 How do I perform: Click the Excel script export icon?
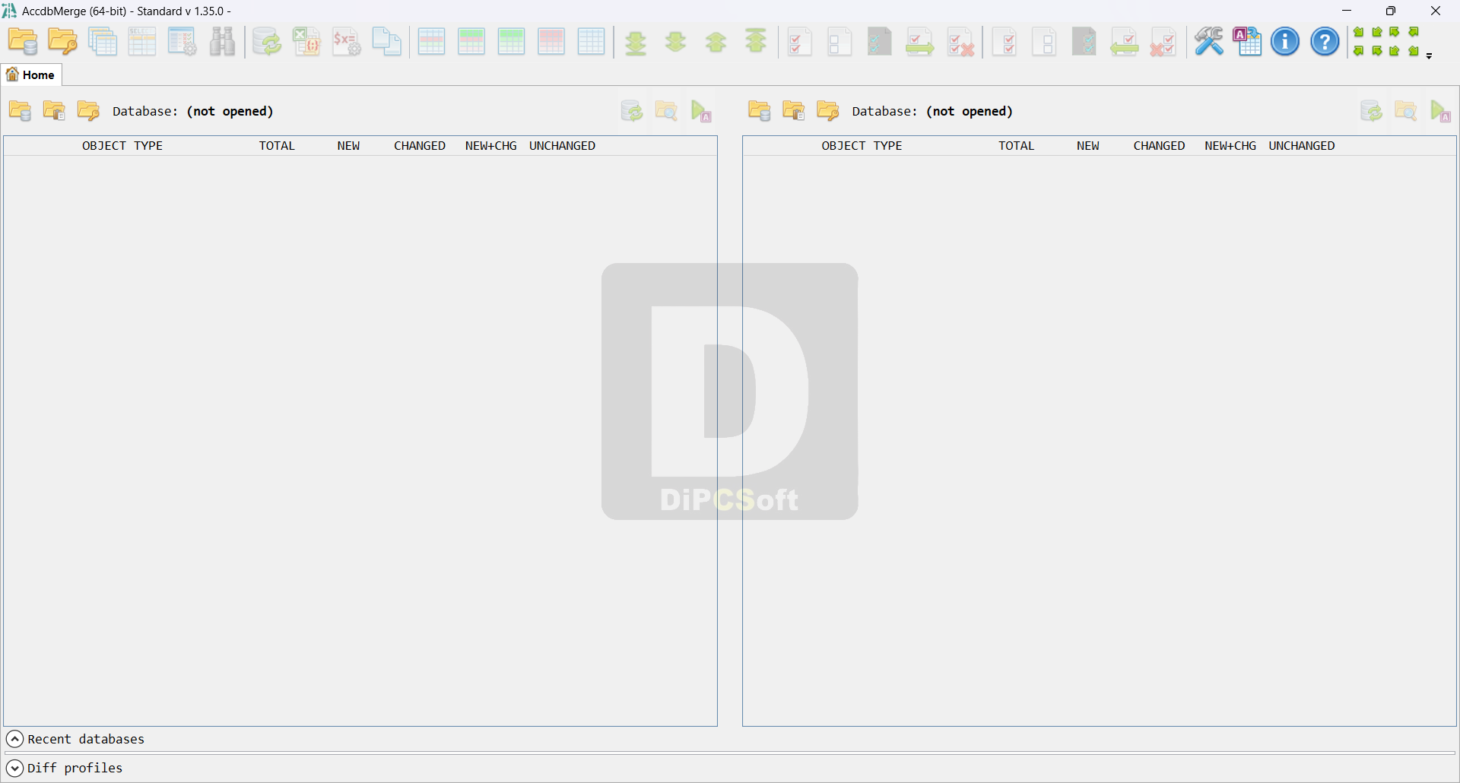[306, 42]
